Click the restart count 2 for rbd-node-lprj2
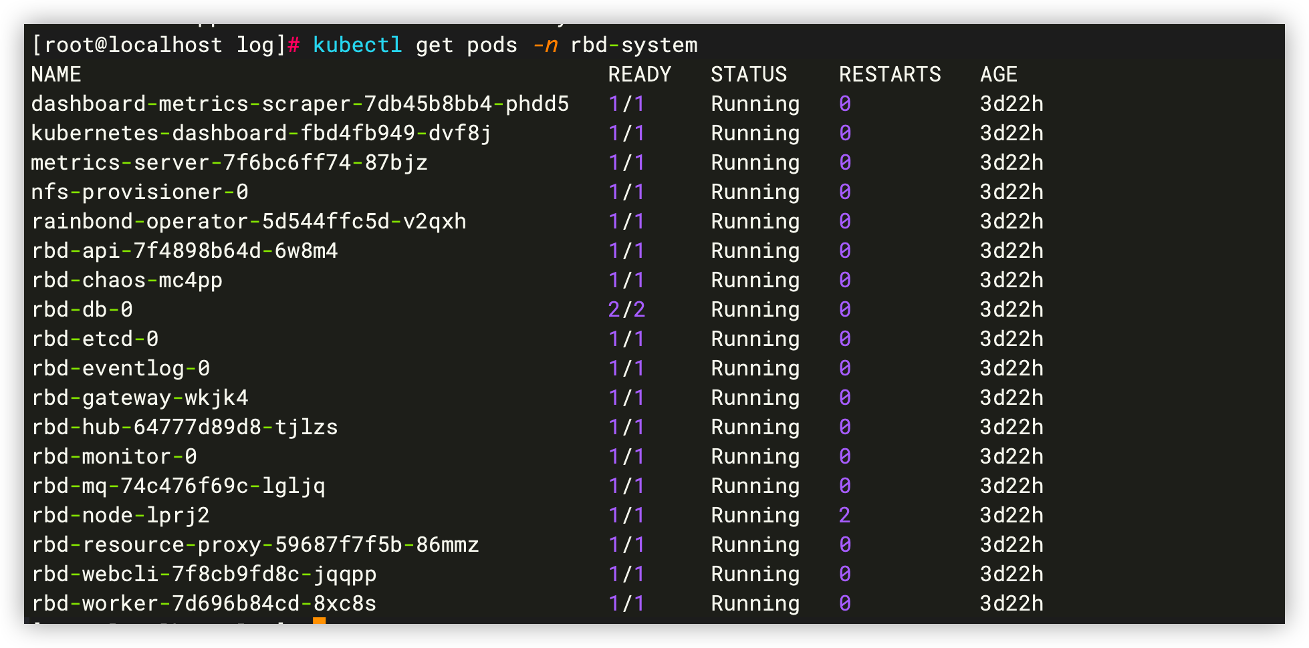This screenshot has height=648, width=1309. [844, 515]
